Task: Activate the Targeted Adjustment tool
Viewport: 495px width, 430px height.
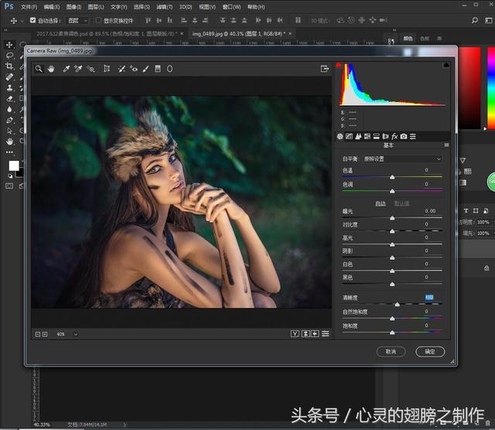Action: click(x=90, y=69)
